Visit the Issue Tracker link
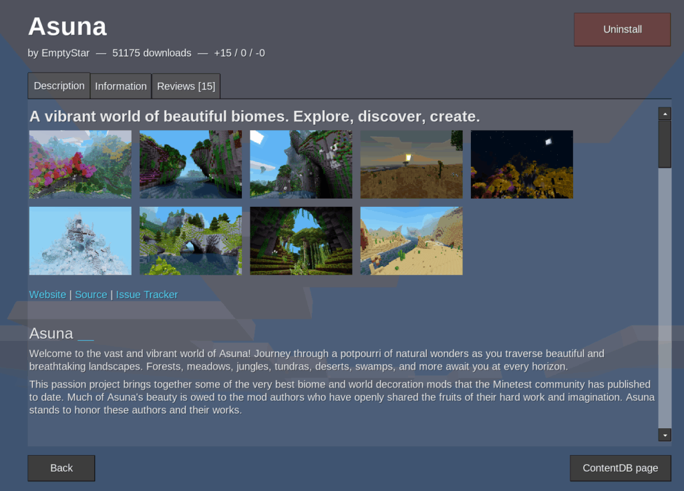Image resolution: width=684 pixels, height=491 pixels. [x=147, y=295]
